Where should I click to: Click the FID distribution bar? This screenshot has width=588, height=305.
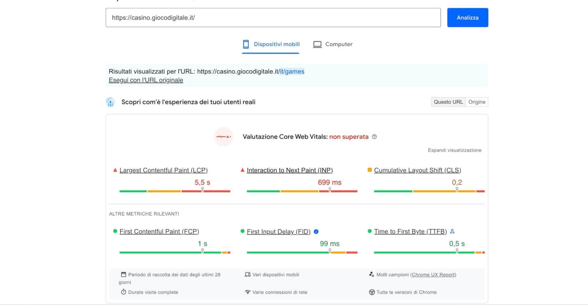tap(302, 252)
